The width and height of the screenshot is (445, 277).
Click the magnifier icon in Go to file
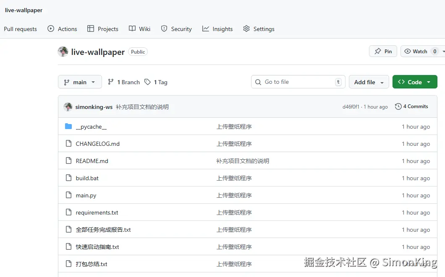(258, 82)
